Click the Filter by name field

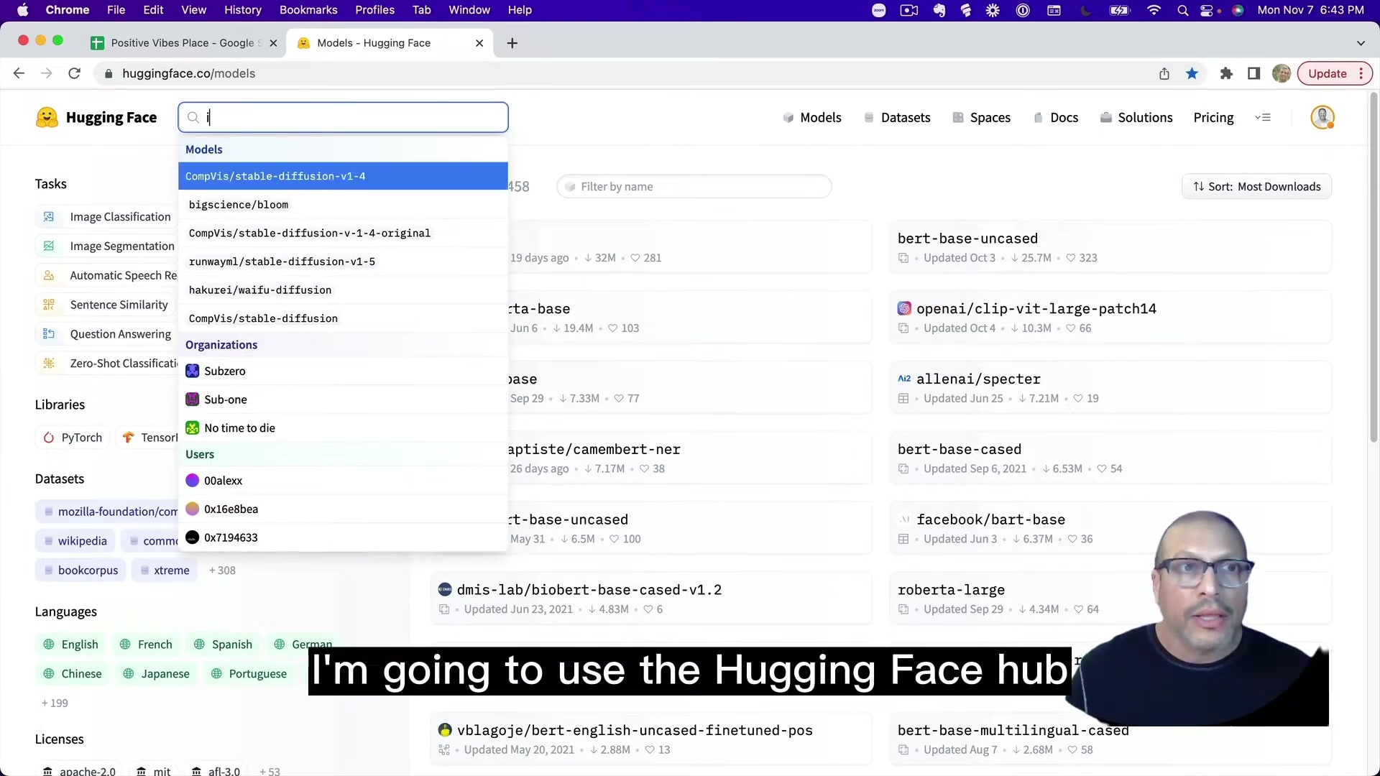[694, 187]
